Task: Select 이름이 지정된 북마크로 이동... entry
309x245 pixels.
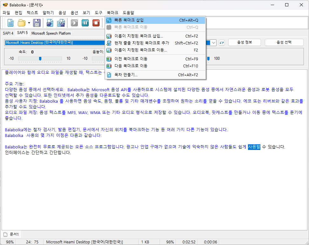Action: pos(155,50)
